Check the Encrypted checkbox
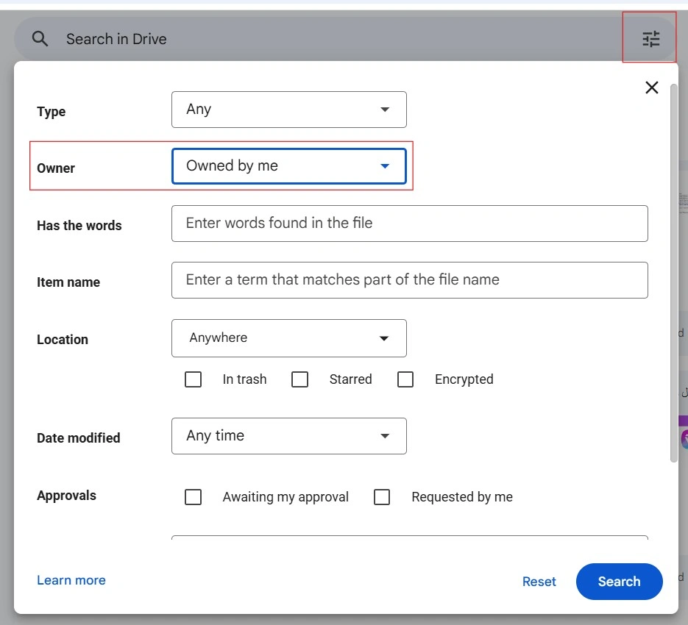 tap(405, 379)
